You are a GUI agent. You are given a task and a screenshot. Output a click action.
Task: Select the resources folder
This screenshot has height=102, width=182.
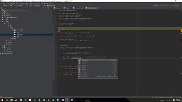pyautogui.click(x=14, y=39)
